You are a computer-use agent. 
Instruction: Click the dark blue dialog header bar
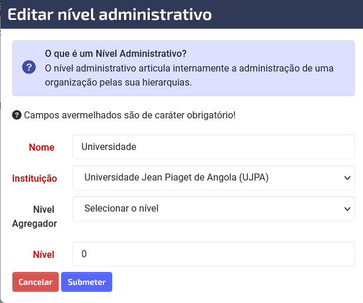[x=181, y=14]
